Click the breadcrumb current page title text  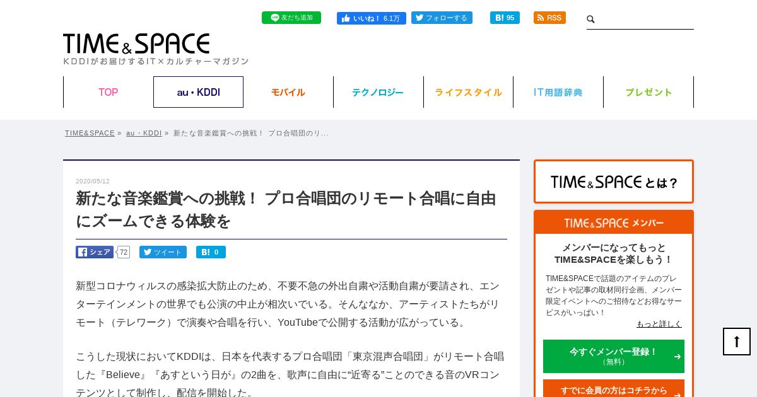[251, 133]
